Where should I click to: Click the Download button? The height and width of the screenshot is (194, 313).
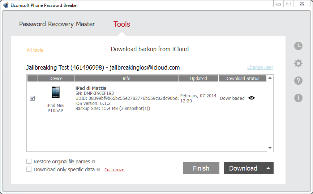pos(243,168)
